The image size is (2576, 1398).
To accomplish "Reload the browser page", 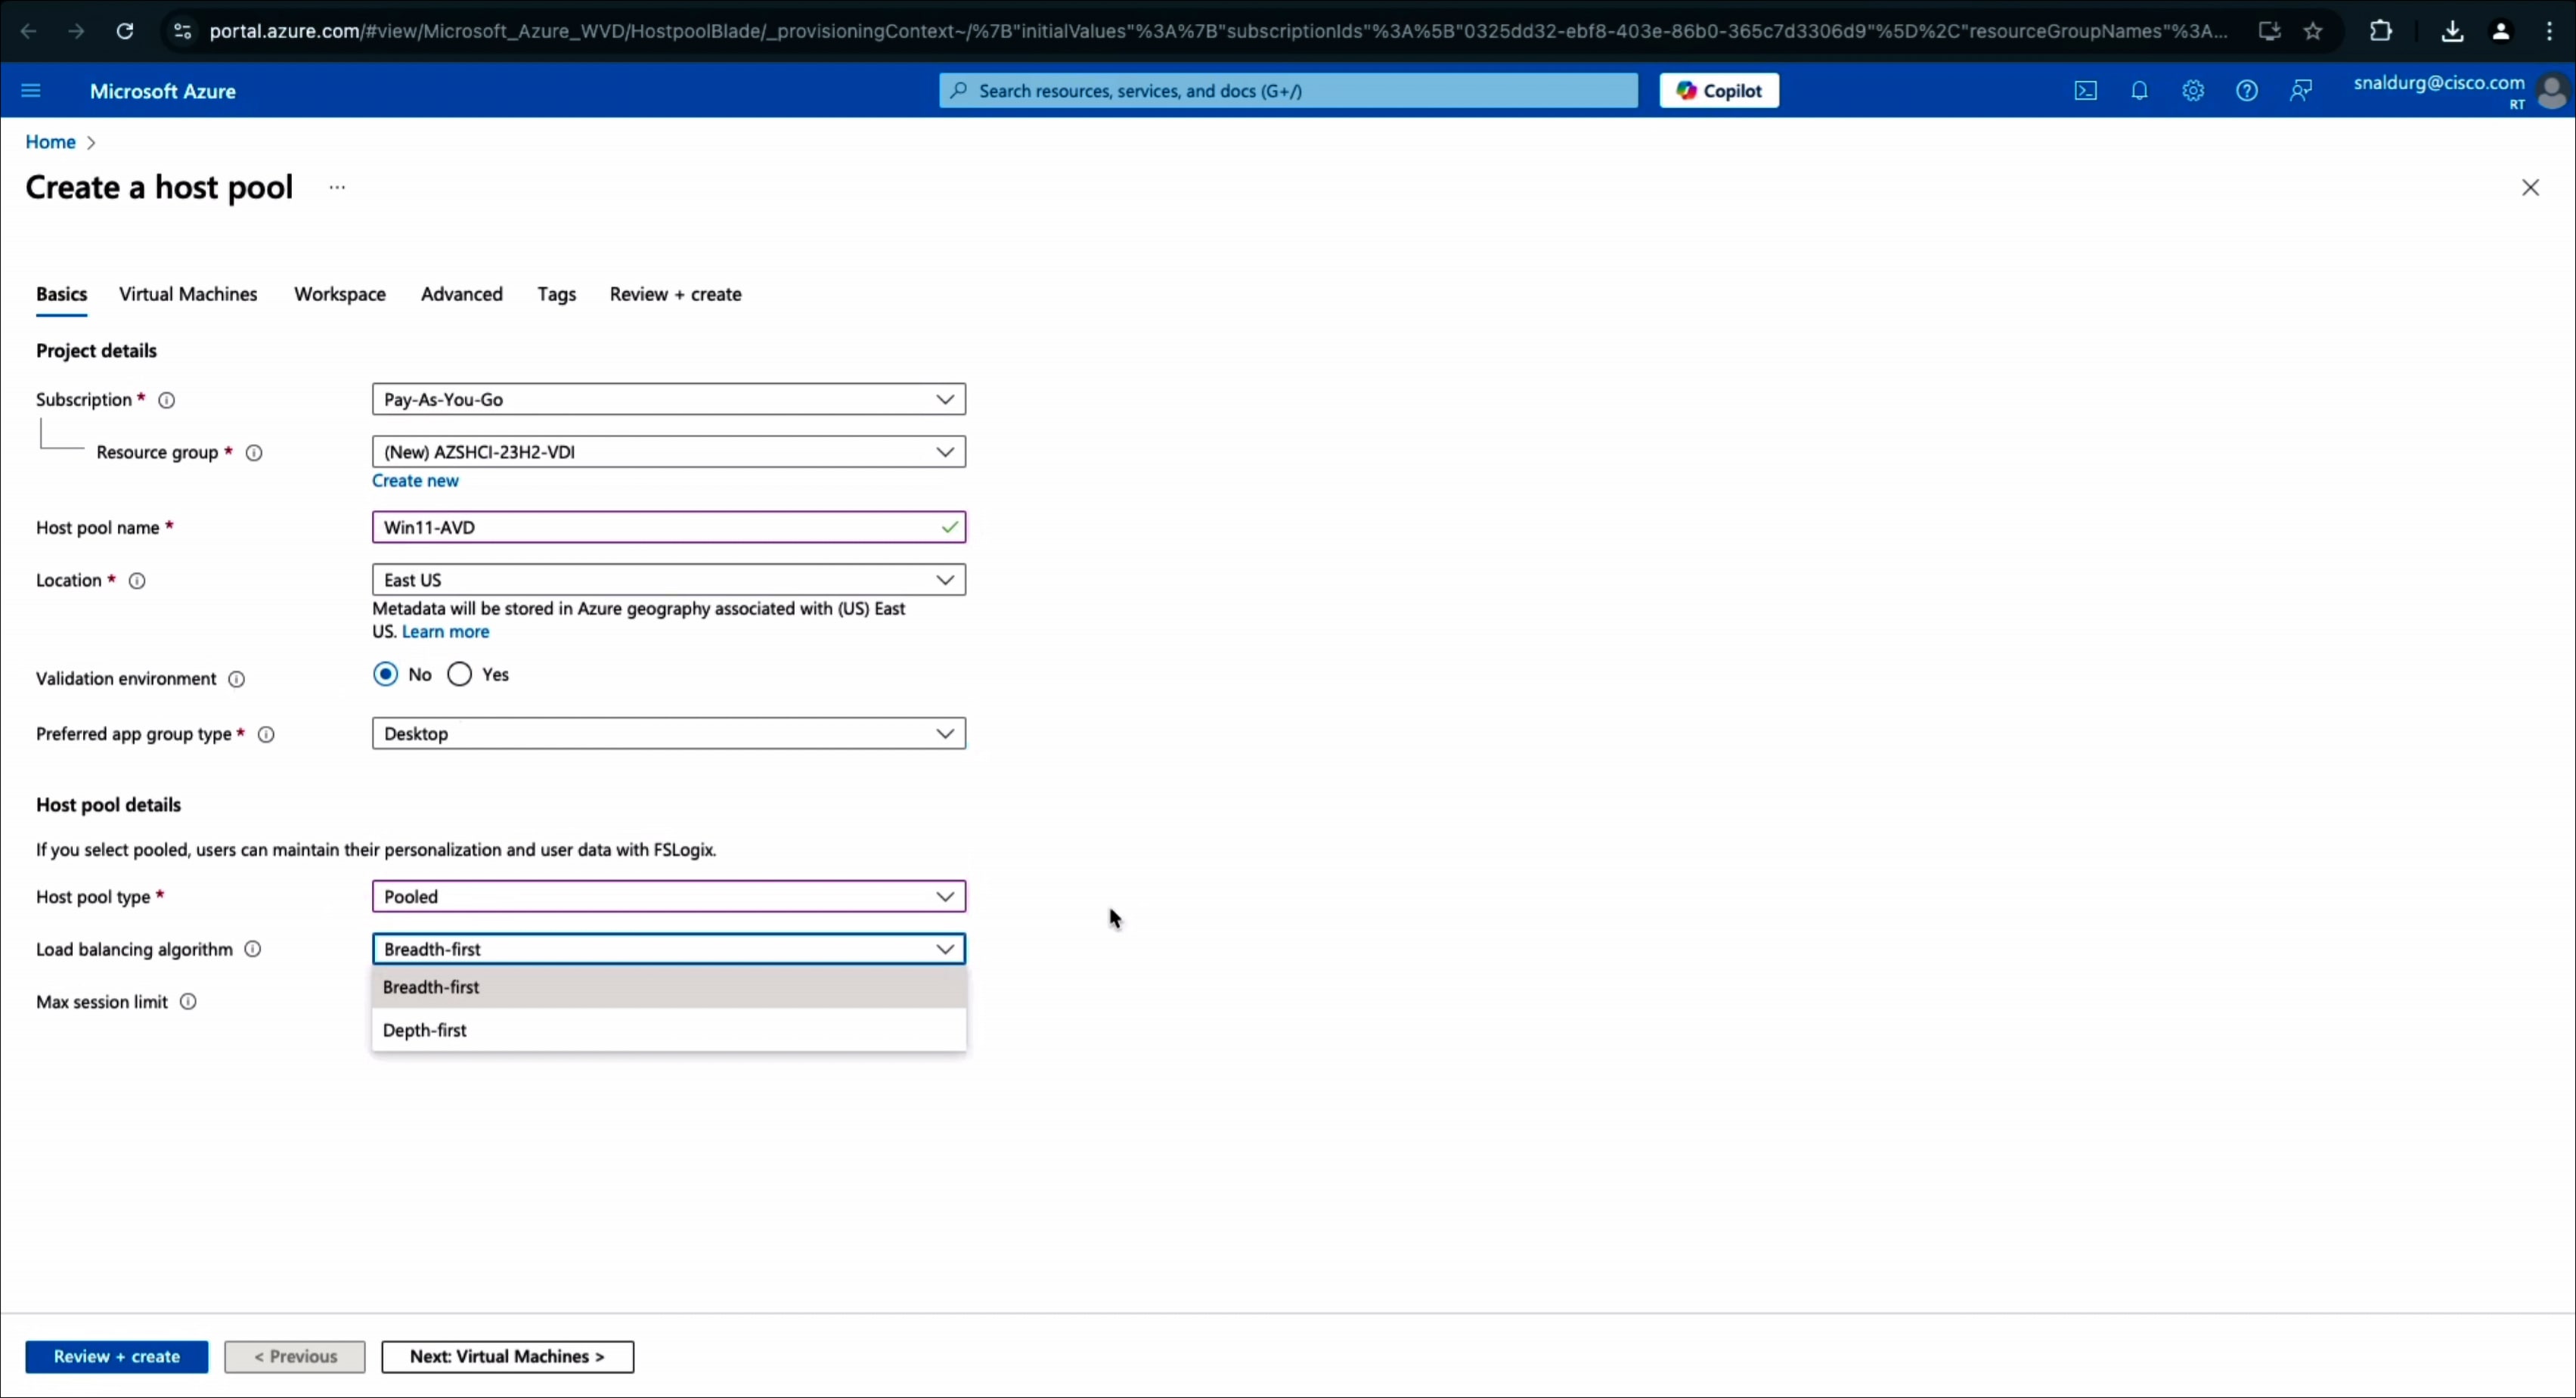I will (124, 31).
